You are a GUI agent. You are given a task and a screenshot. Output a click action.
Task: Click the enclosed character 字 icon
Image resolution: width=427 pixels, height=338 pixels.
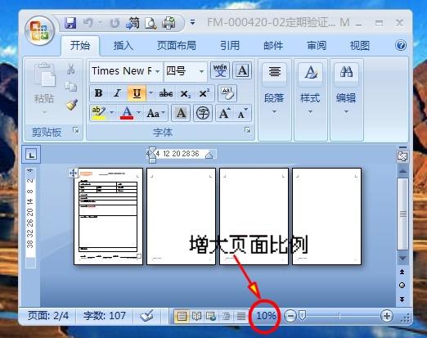click(203, 113)
